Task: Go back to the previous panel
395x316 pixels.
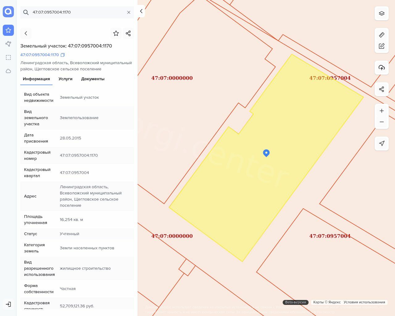Action: tap(26, 33)
